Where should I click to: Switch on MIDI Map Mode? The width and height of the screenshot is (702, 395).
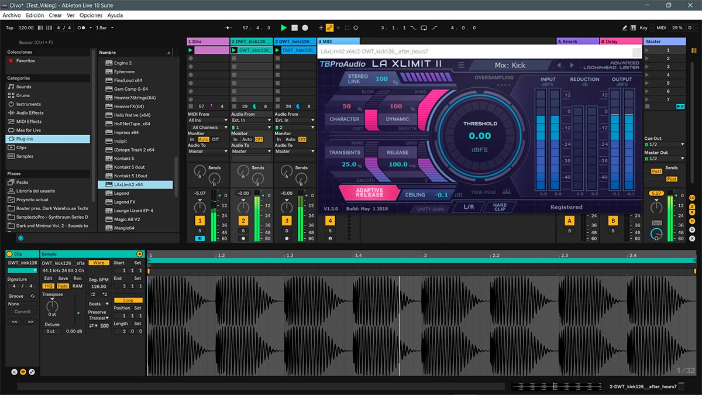[661, 28]
